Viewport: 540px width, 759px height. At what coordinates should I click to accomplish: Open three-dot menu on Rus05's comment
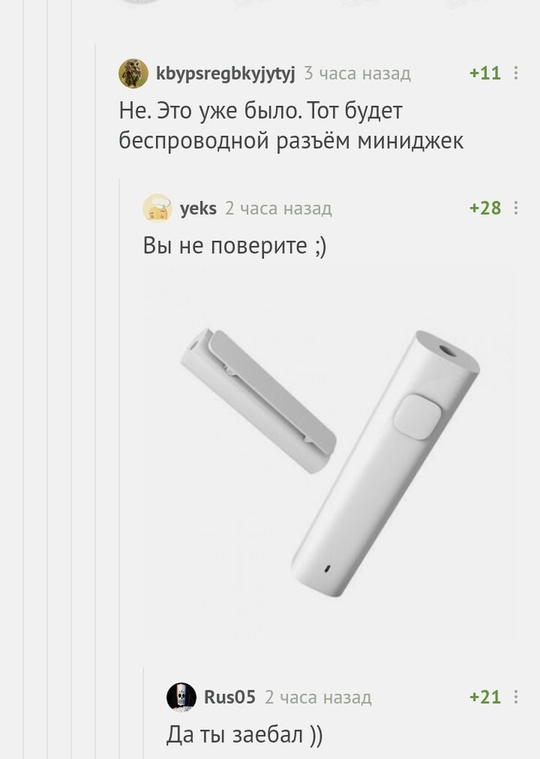[516, 696]
